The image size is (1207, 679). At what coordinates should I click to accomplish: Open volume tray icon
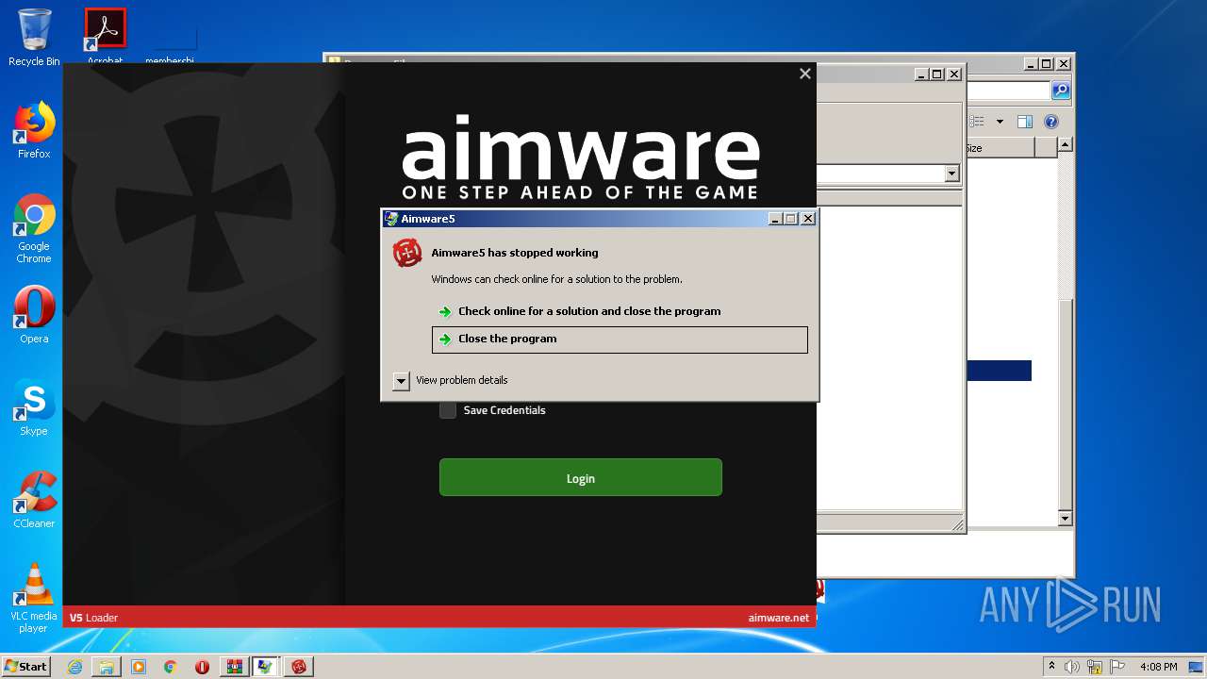coord(1072,667)
